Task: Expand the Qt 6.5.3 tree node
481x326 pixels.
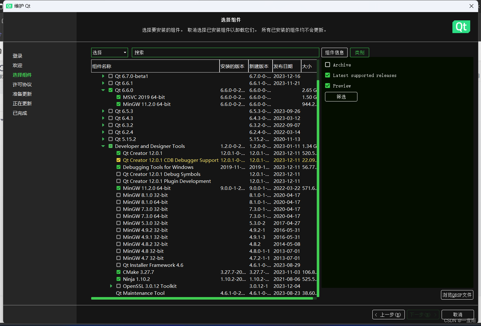Action: [x=103, y=111]
